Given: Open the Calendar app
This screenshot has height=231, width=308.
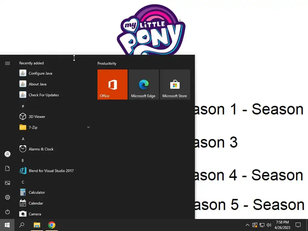Looking at the screenshot, I should click(55, 203).
